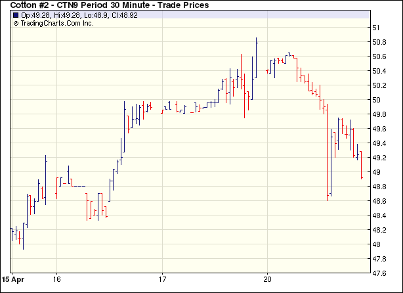Click the 50 price label on y-axis
Viewport: 403px width, 293px height.
[377, 100]
